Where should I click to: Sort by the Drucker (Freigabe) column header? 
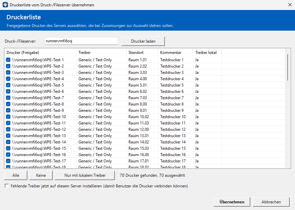pos(40,53)
